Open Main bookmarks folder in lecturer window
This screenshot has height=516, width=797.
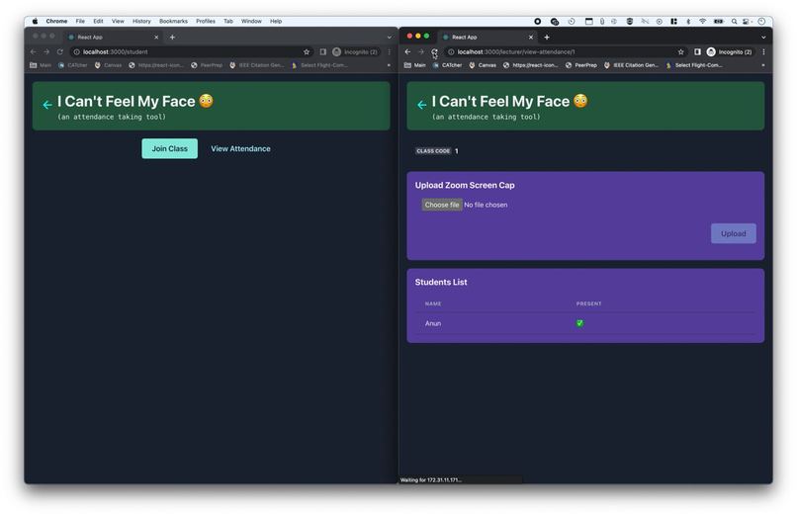[414, 65]
